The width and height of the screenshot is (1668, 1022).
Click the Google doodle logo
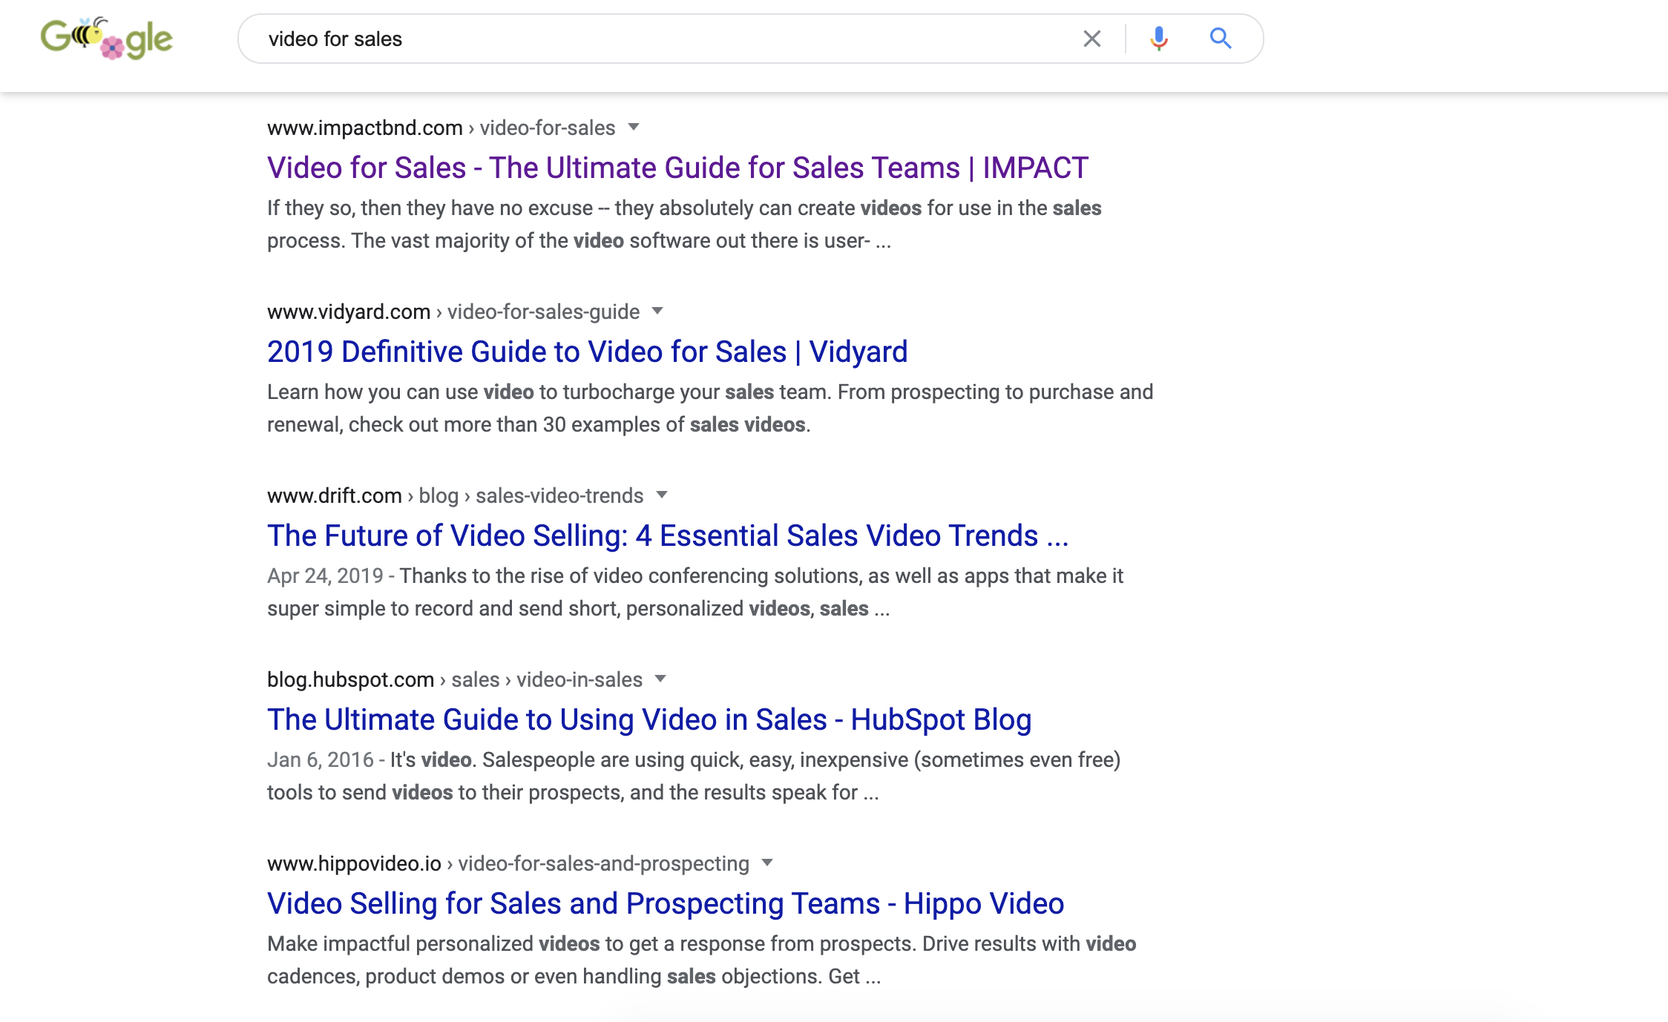(107, 38)
